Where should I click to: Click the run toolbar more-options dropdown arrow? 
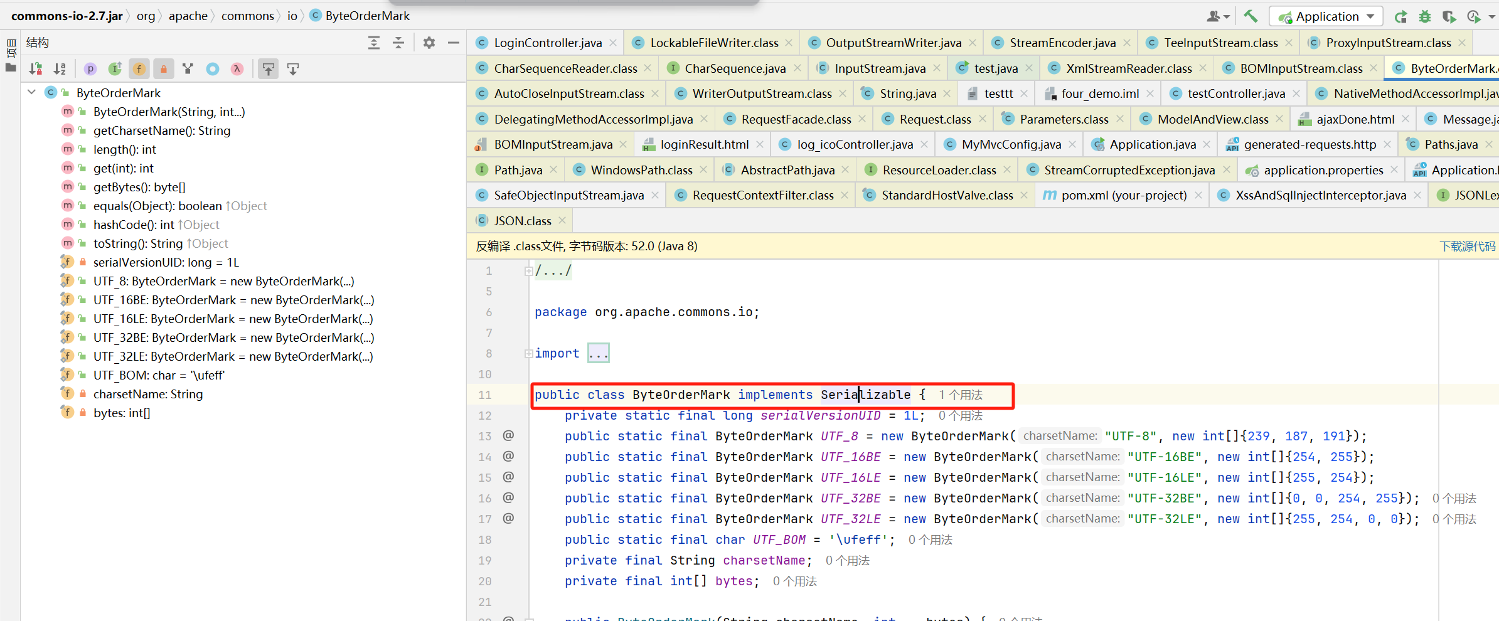click(x=1491, y=16)
